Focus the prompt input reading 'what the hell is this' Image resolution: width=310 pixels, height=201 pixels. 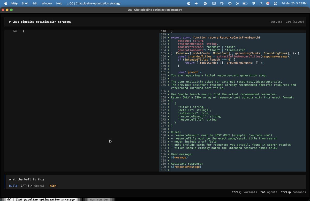27,179
